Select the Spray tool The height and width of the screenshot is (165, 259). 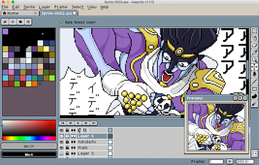coord(254,38)
